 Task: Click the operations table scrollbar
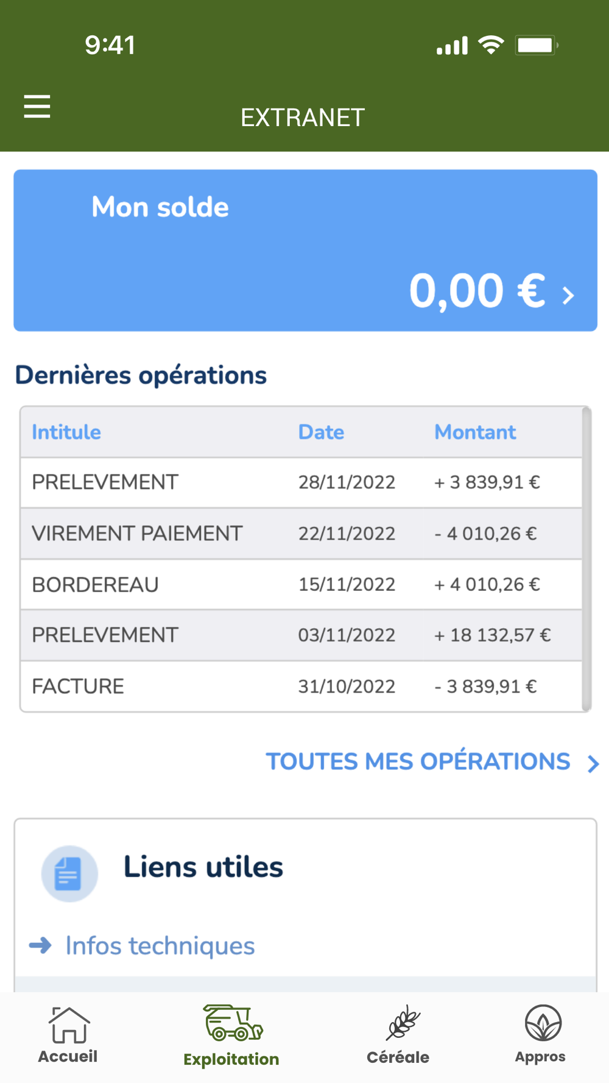pos(586,559)
